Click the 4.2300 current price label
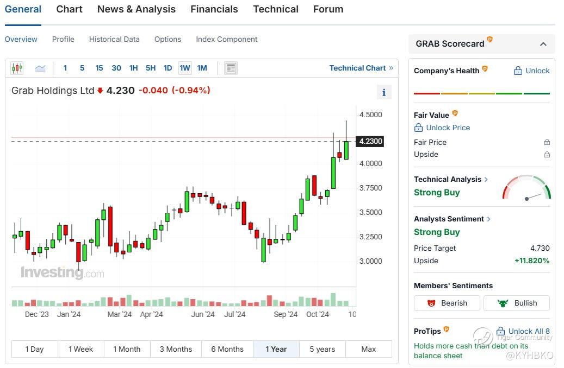Screen dimensions: 564x368 tap(370, 142)
